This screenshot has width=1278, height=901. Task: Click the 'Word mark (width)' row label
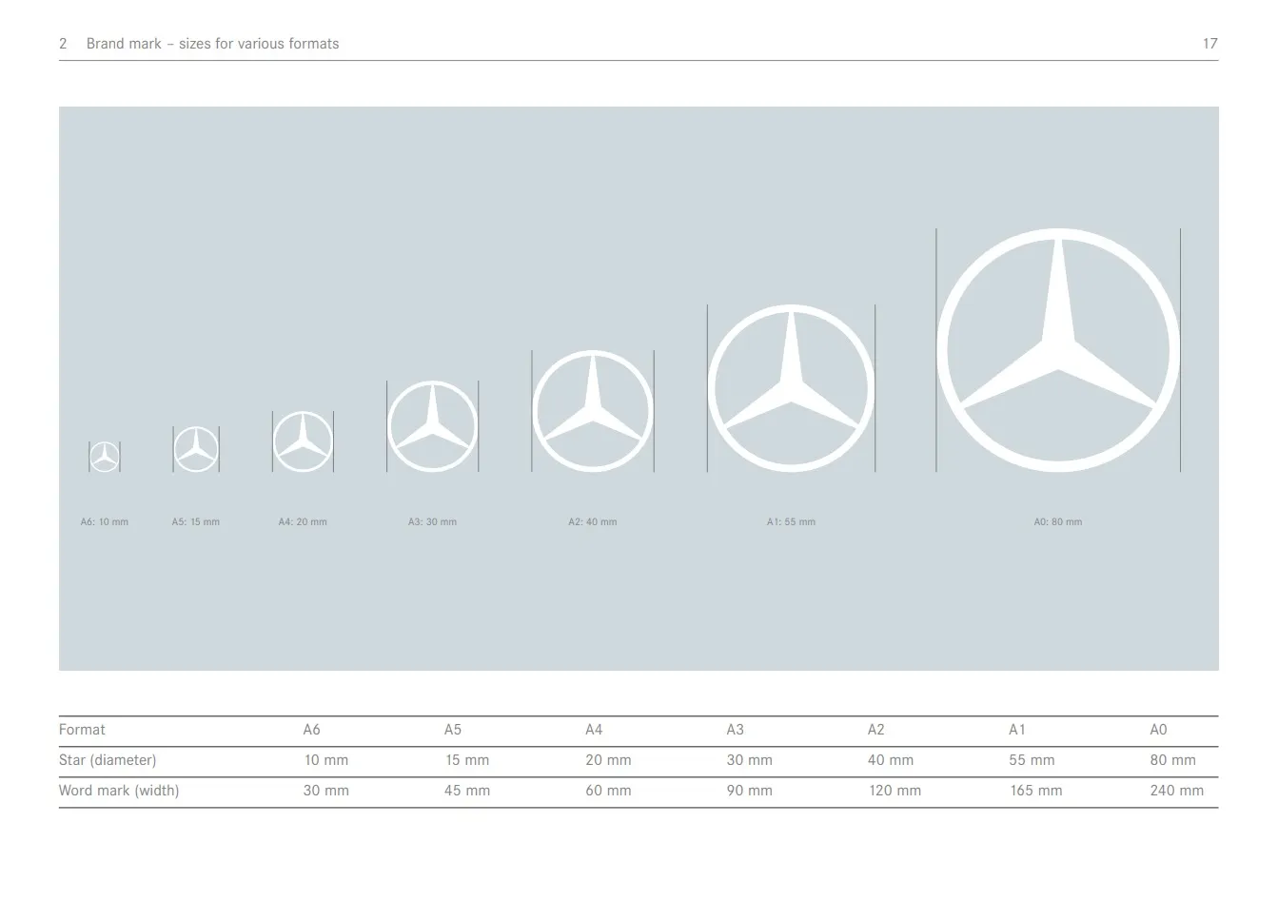[119, 791]
